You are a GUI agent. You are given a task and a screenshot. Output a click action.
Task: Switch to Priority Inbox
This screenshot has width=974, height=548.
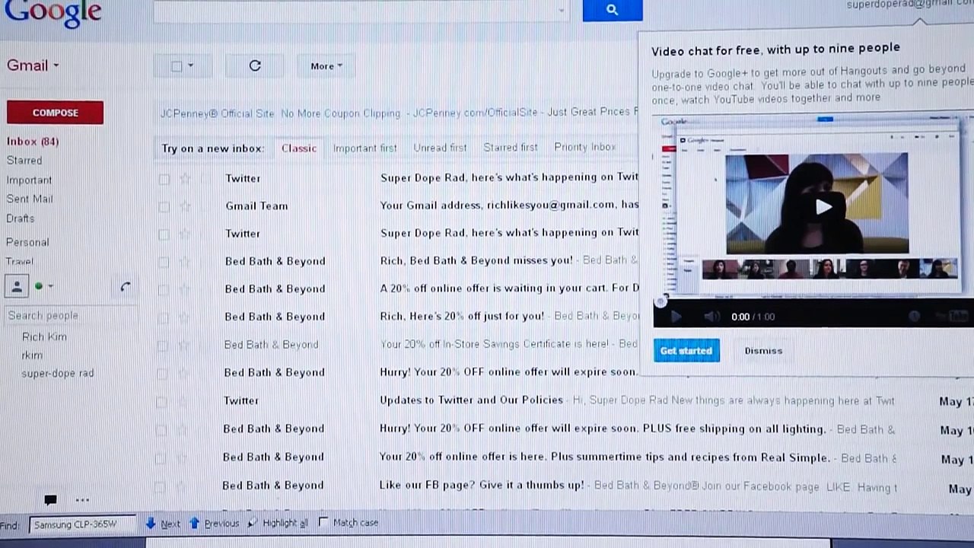click(x=584, y=147)
